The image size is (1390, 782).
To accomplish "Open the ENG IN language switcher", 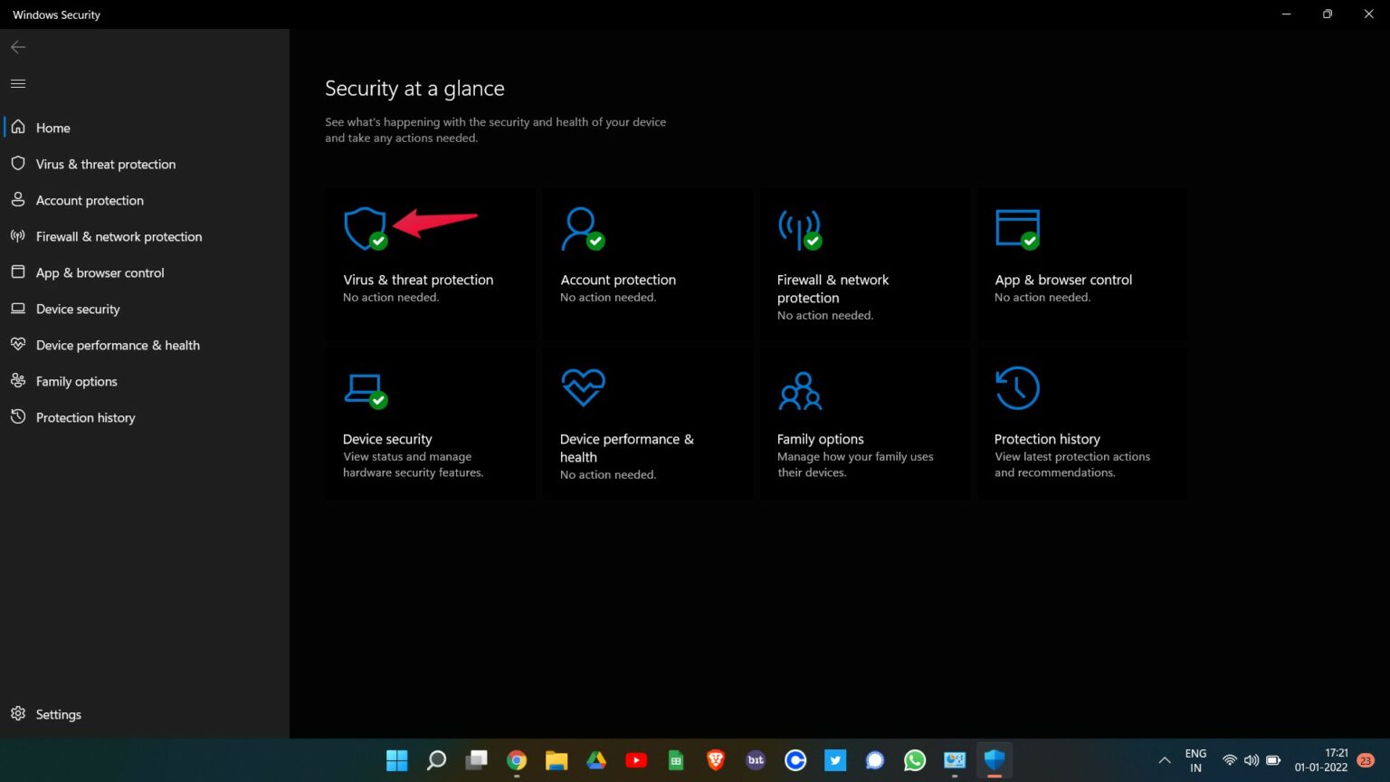I will tap(1195, 759).
